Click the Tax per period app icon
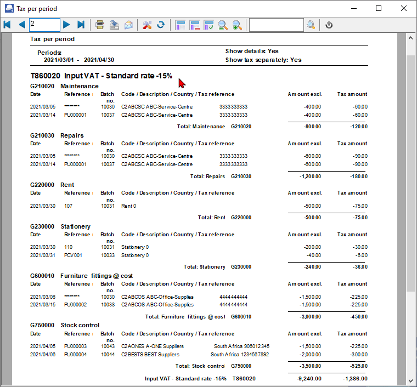The width and height of the screenshot is (417, 387). coord(9,8)
